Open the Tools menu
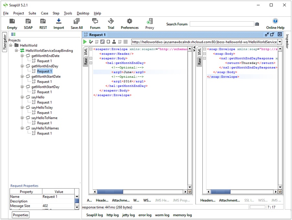 coord(68,13)
